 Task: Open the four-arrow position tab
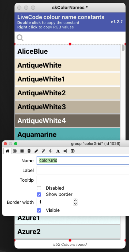[x=51, y=151]
